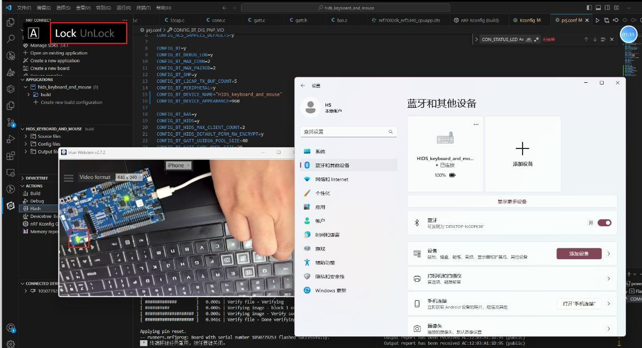Screen dimensions: 642x348
Task: Toggle primary side bar layout icon
Action: (x=589, y=7)
